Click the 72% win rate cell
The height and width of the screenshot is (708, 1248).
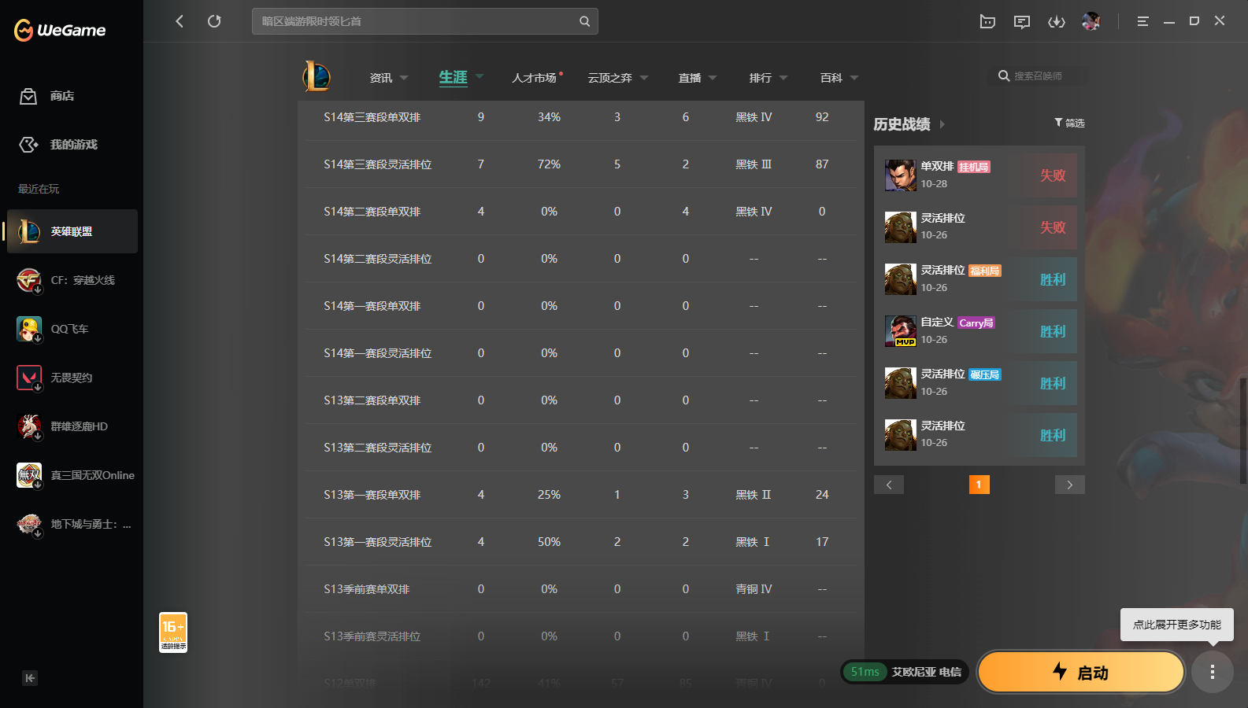(x=549, y=164)
